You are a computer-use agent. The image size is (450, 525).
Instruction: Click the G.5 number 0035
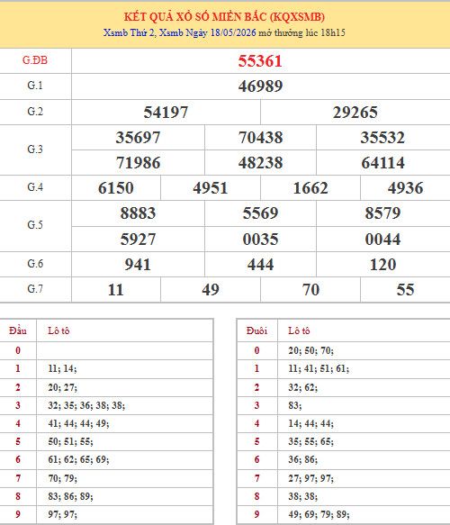pos(260,240)
